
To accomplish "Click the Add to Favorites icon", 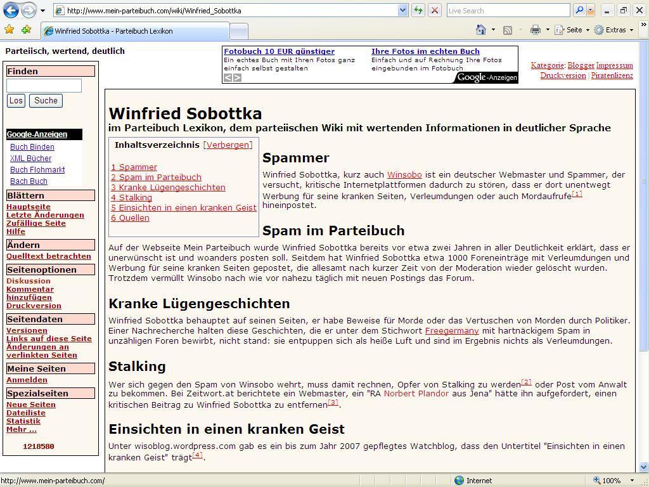I will click(27, 29).
